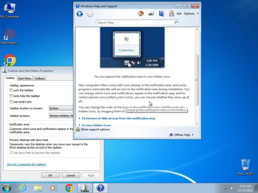Click the volume speaker icon in system tray
Viewport: 258px width, 193px height.
232,188
